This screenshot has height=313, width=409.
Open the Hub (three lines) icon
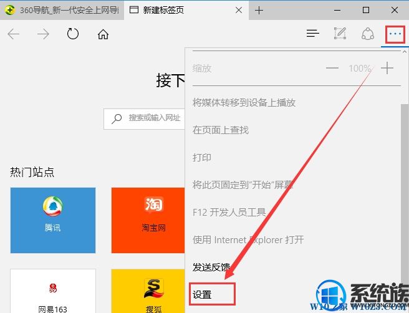[x=313, y=34]
